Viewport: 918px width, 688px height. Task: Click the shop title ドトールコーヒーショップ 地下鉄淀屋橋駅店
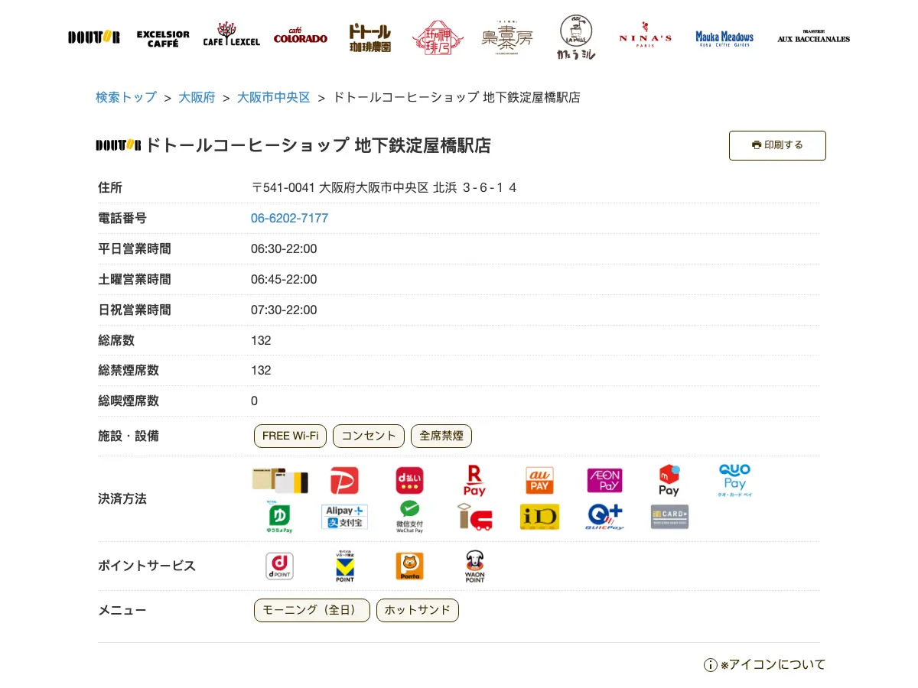point(317,145)
